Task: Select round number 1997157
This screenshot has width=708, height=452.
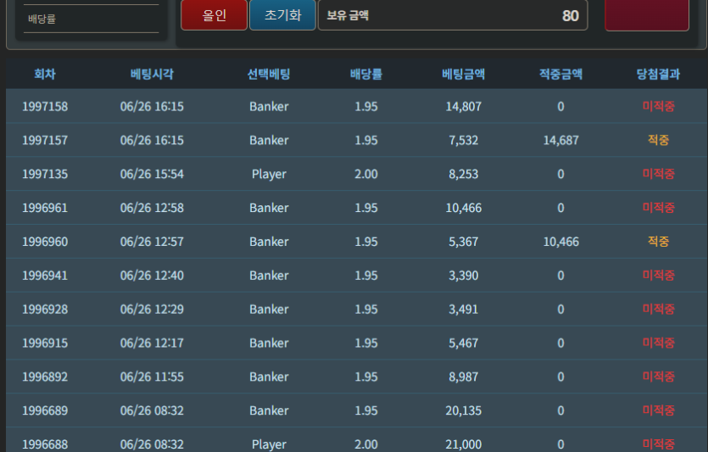Action: click(45, 141)
